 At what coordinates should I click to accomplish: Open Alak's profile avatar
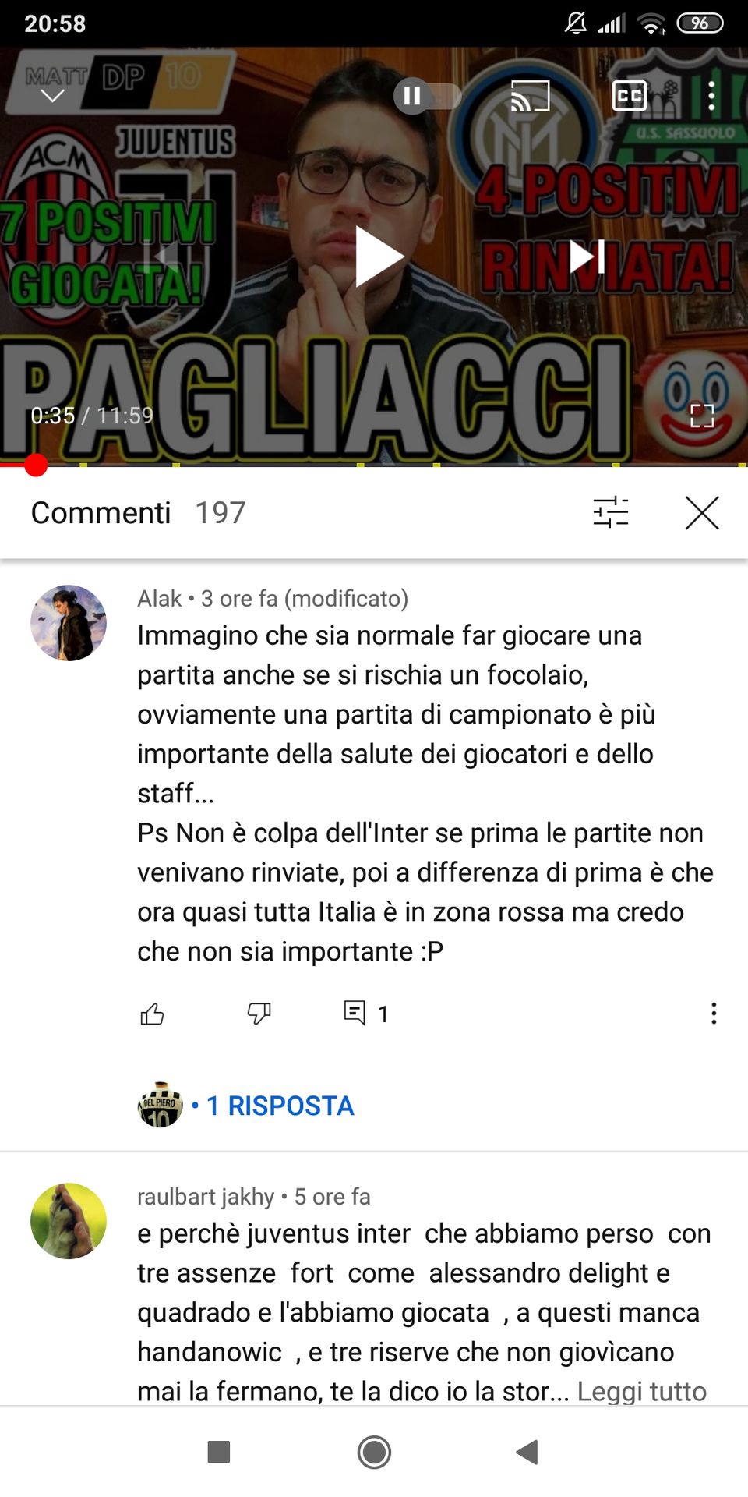pyautogui.click(x=69, y=623)
